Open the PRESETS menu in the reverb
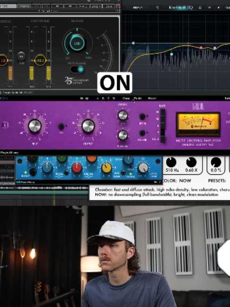Image resolution: width=230 pixels, height=307 pixels. pos(218,181)
